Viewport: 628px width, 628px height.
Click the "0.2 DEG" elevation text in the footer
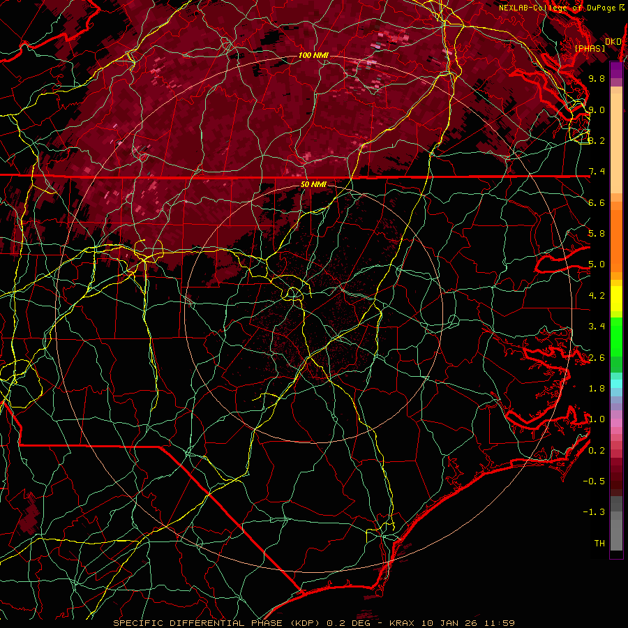(x=348, y=623)
